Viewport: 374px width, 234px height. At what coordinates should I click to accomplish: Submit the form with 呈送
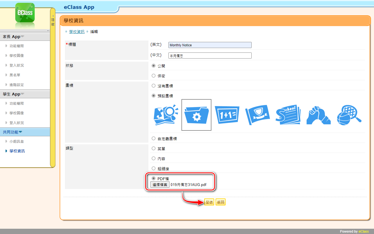(x=209, y=202)
